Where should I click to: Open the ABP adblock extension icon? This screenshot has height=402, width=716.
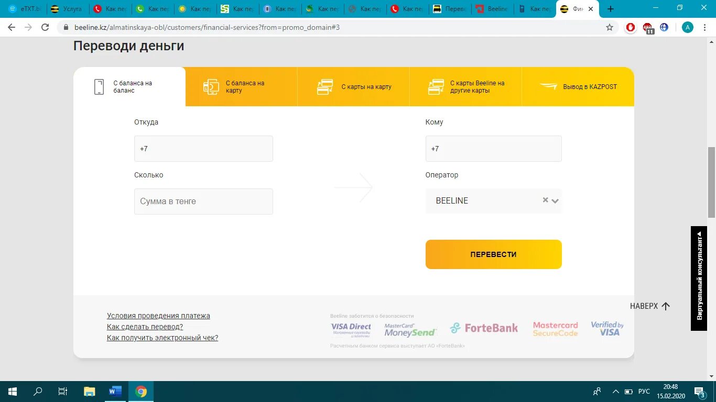coord(648,28)
